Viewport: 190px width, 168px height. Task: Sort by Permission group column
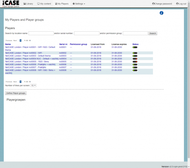click(x=79, y=44)
